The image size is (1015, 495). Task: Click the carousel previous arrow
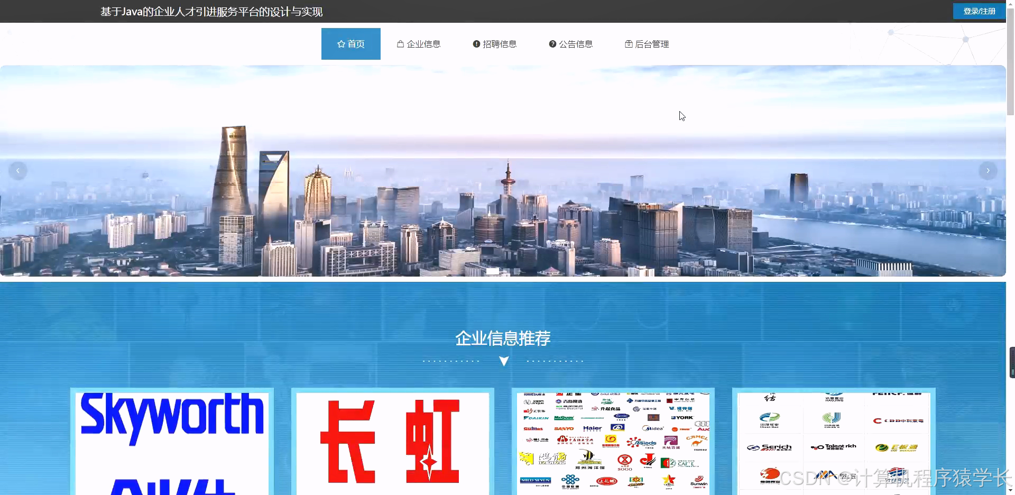(17, 170)
